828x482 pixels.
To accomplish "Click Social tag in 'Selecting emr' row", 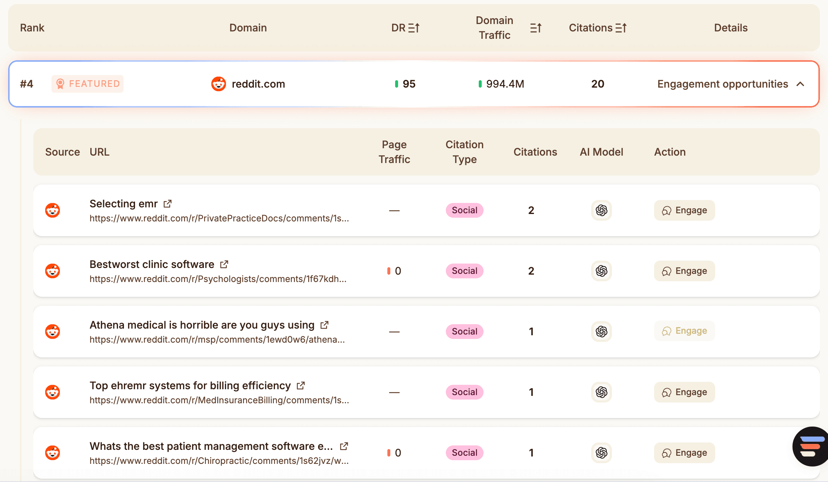I will [x=465, y=210].
